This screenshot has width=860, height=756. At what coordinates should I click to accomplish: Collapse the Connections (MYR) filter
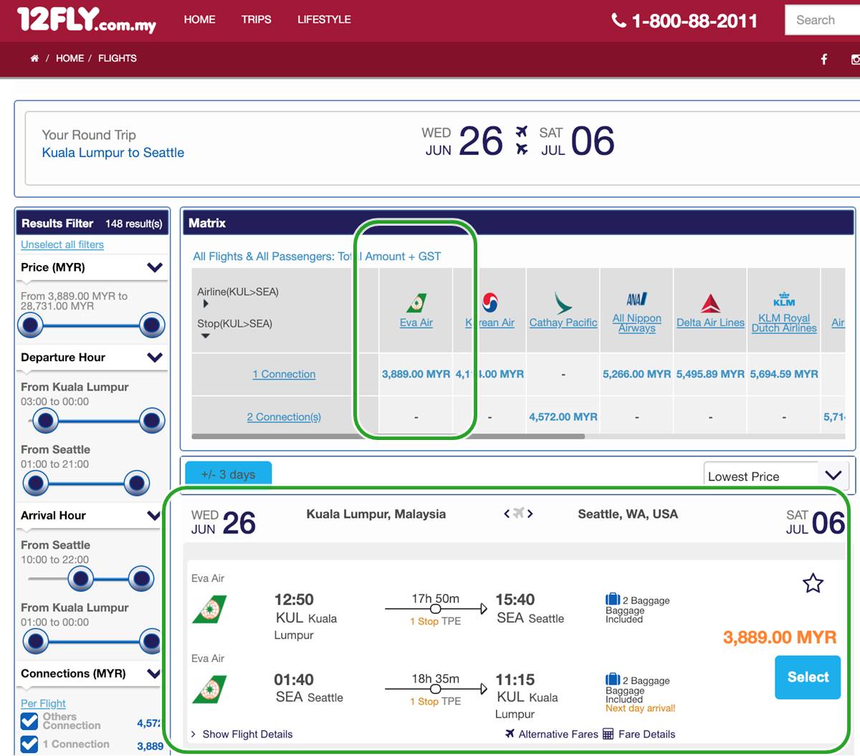[x=154, y=674]
